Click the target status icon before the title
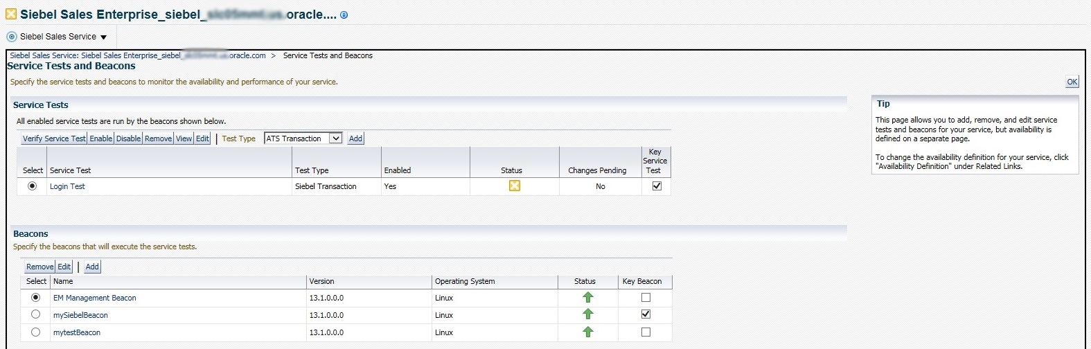Viewport: 1091px width, 349px height. tap(11, 14)
